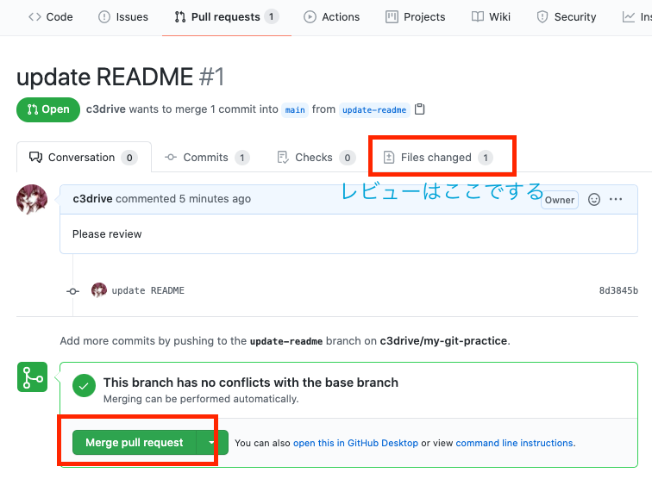
Task: Select the Commits tab
Action: tap(207, 158)
